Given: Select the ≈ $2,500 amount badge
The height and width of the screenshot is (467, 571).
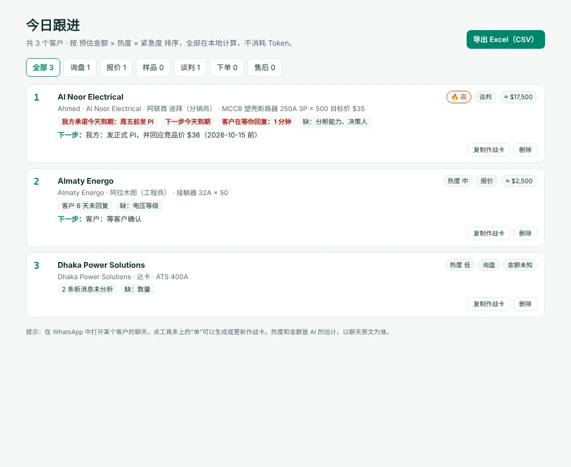Looking at the screenshot, I should pos(519,181).
